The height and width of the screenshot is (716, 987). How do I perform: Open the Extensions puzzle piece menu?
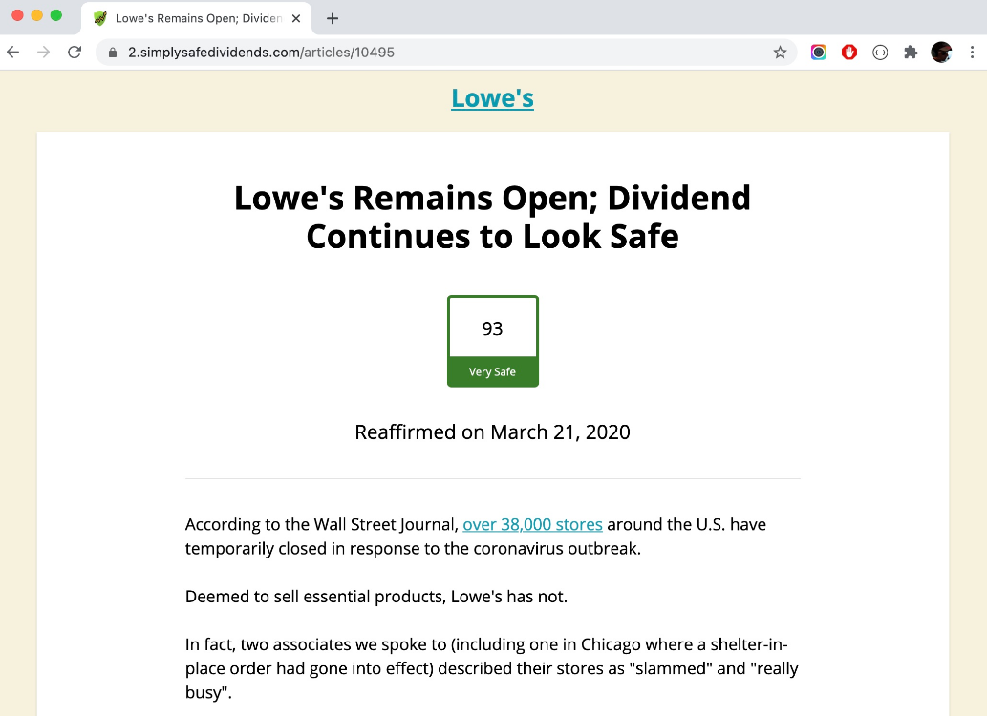pos(911,53)
